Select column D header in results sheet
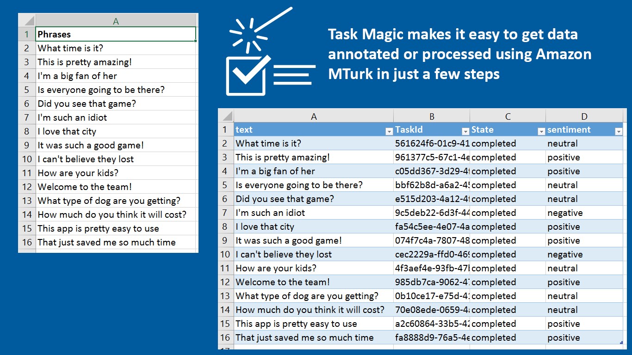 pos(584,116)
